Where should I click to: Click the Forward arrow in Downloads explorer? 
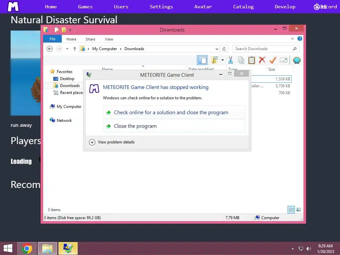[59, 49]
